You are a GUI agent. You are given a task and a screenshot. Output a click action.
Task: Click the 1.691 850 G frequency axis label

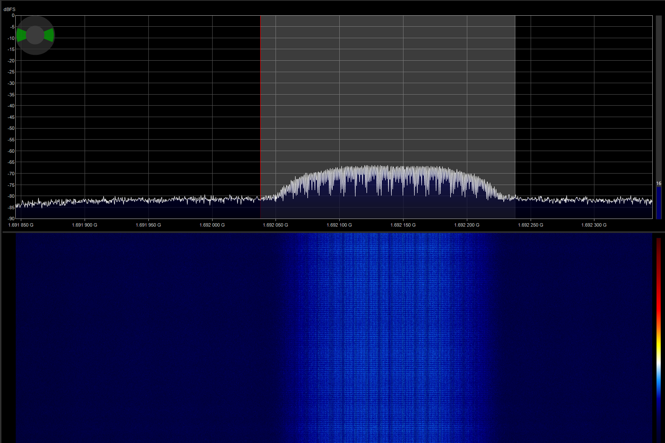[21, 225]
